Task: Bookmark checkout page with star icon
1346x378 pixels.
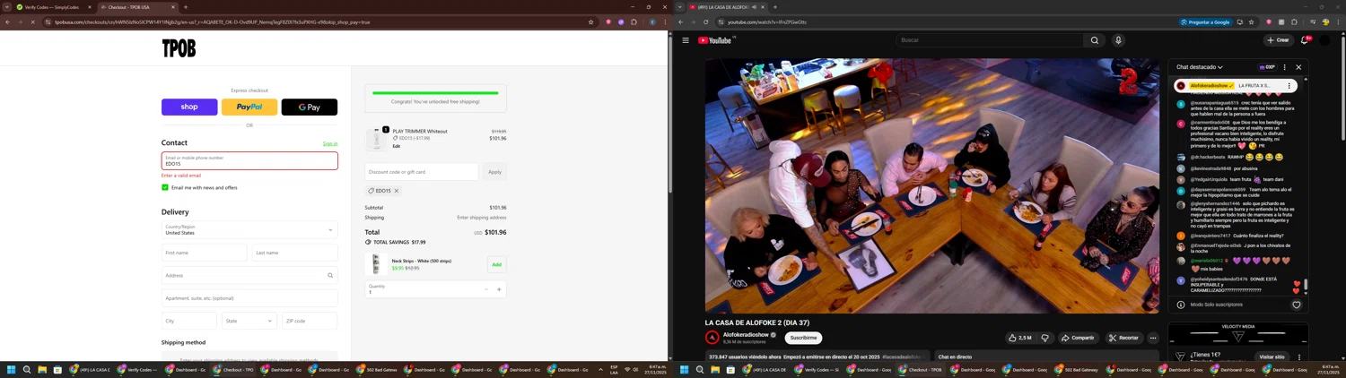Action: coord(590,21)
